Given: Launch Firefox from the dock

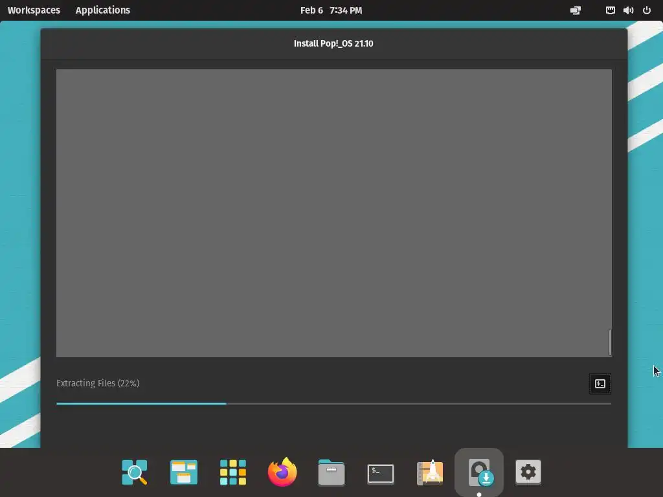Looking at the screenshot, I should pyautogui.click(x=282, y=472).
